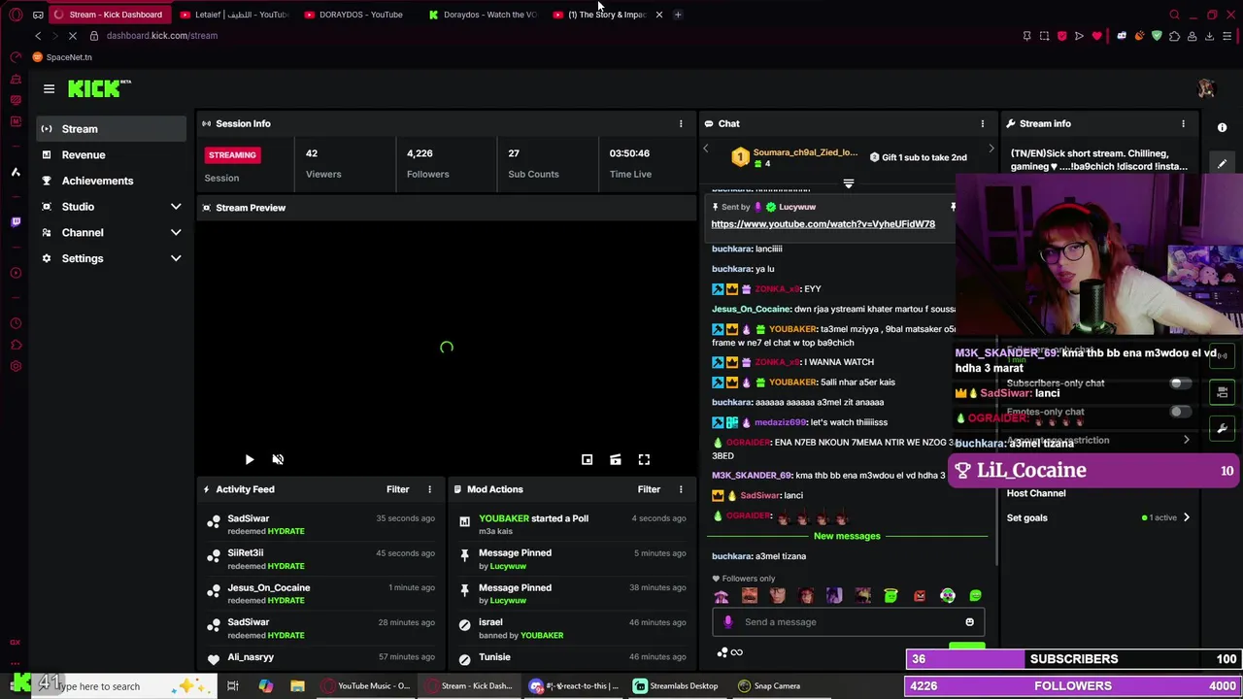Click SiiRet3ii activity feed entry
1243x699 pixels.
(320, 559)
